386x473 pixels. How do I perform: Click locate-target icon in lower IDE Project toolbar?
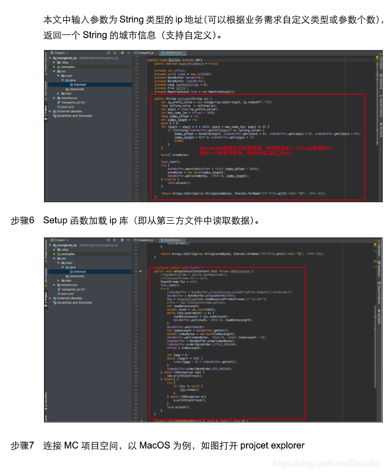[x=108, y=240]
